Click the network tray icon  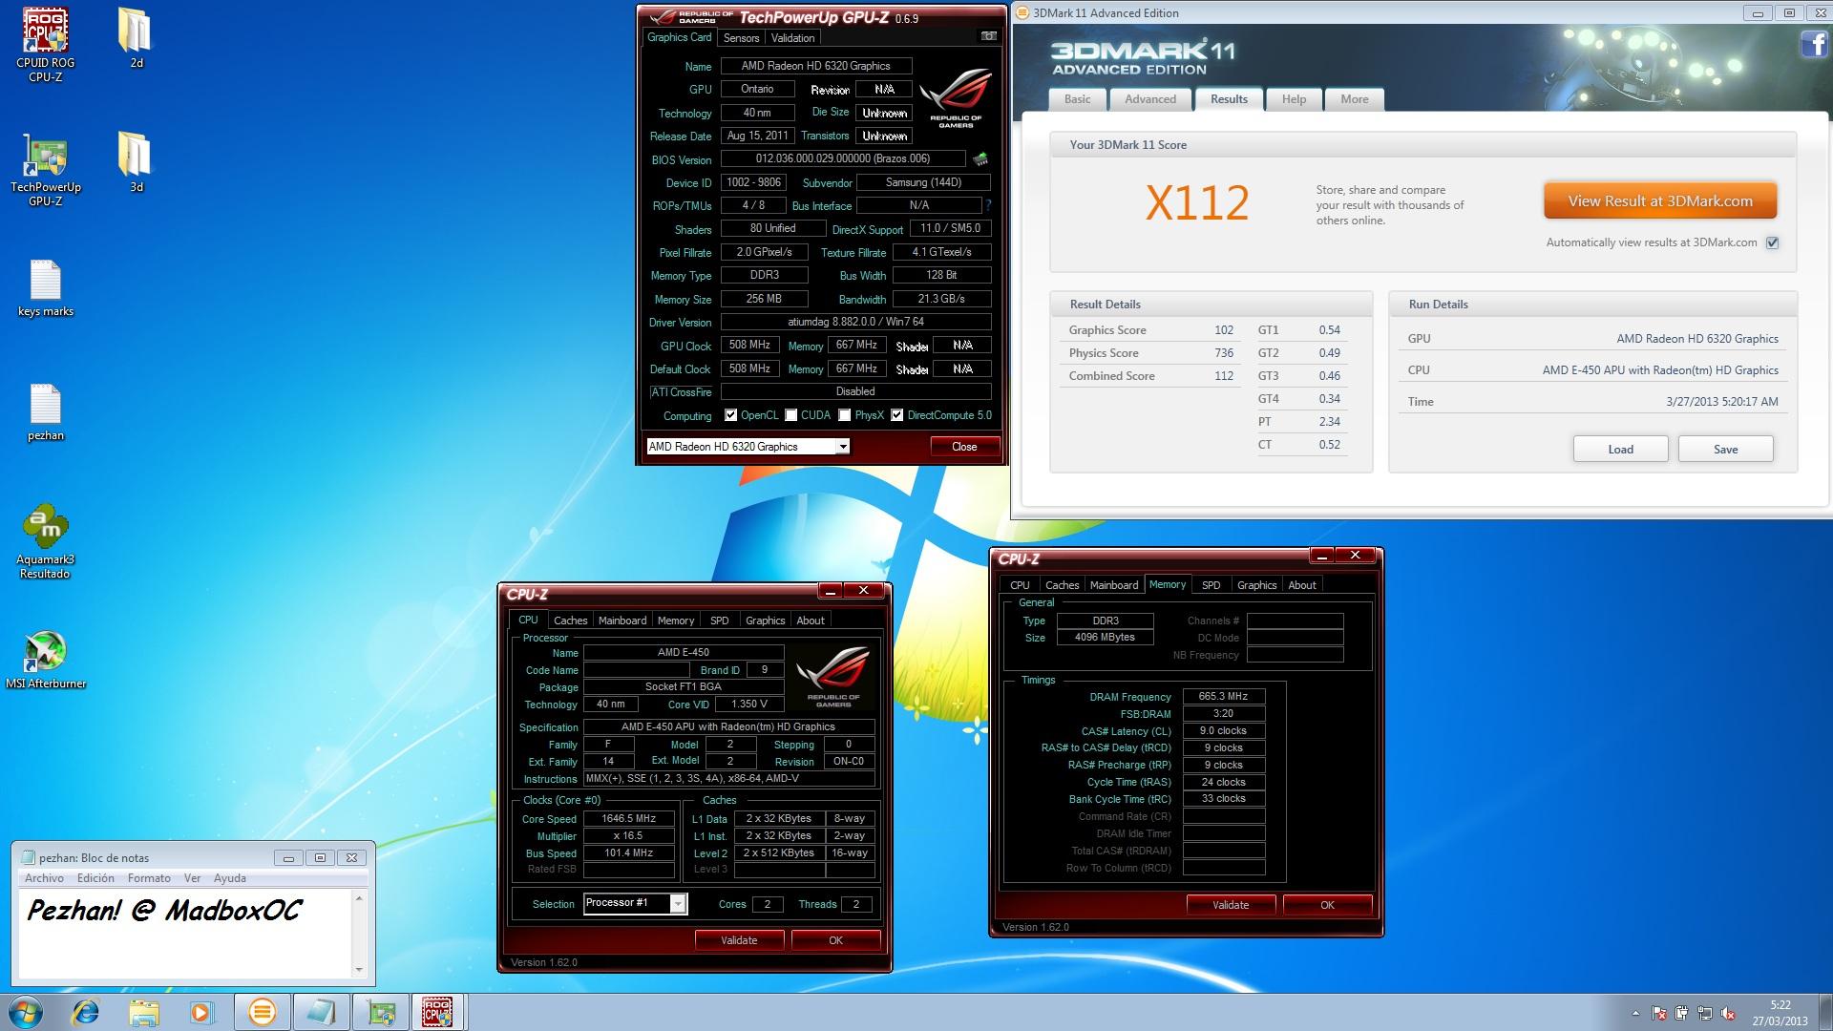point(1705,1014)
